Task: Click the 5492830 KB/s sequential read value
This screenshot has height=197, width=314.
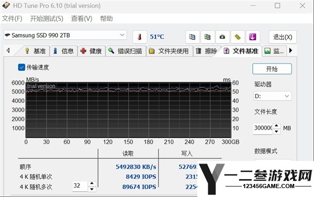Action: [136, 167]
